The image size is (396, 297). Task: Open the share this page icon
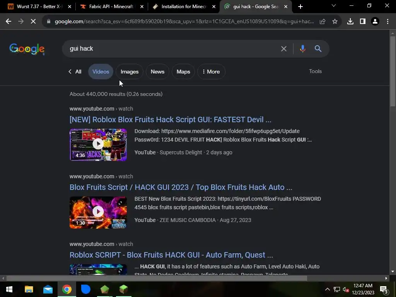[323, 22]
